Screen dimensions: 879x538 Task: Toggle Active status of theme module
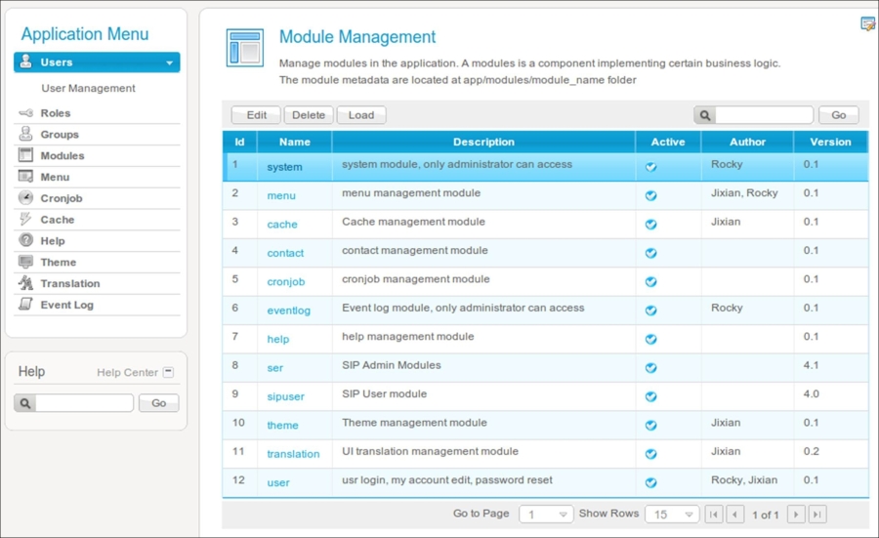click(x=650, y=425)
